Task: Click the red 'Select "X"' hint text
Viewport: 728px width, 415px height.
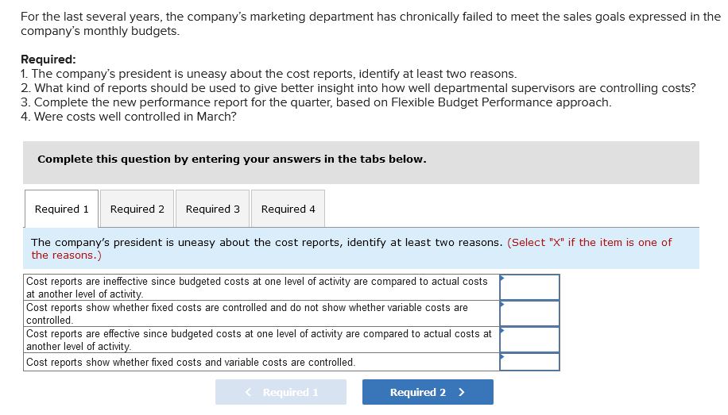Action: pos(589,243)
